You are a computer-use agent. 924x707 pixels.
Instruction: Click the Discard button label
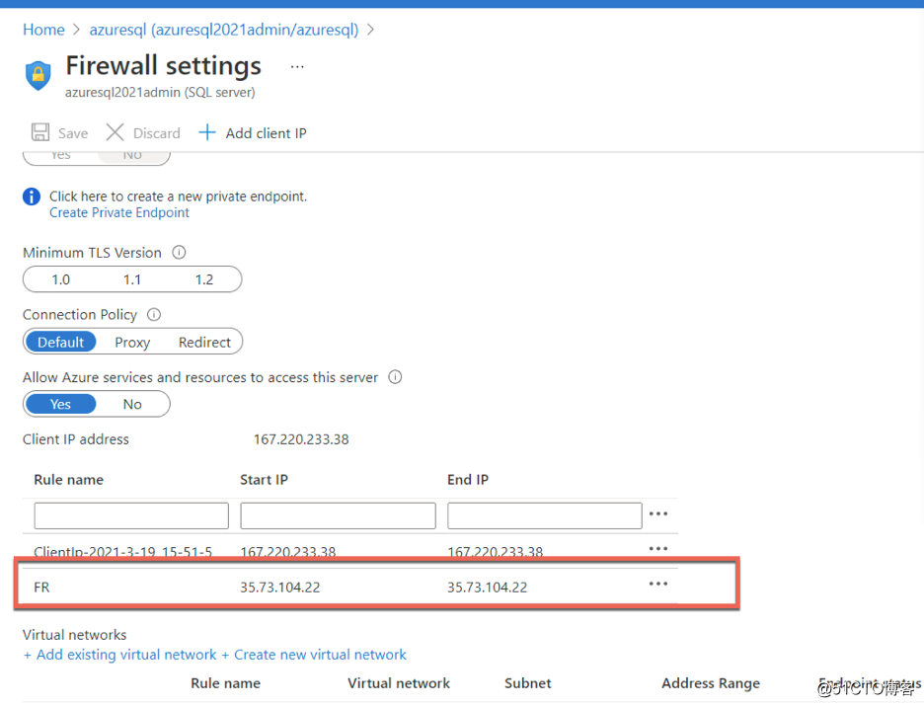157,133
